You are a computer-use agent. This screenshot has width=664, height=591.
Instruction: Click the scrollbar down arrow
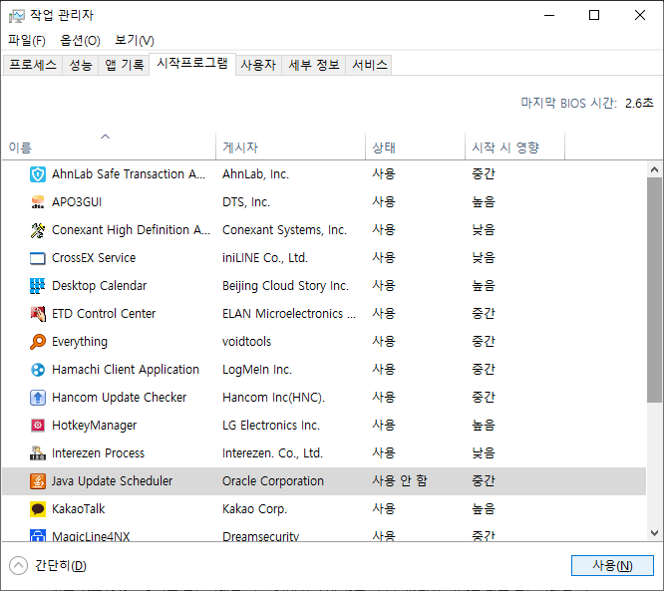[x=654, y=533]
